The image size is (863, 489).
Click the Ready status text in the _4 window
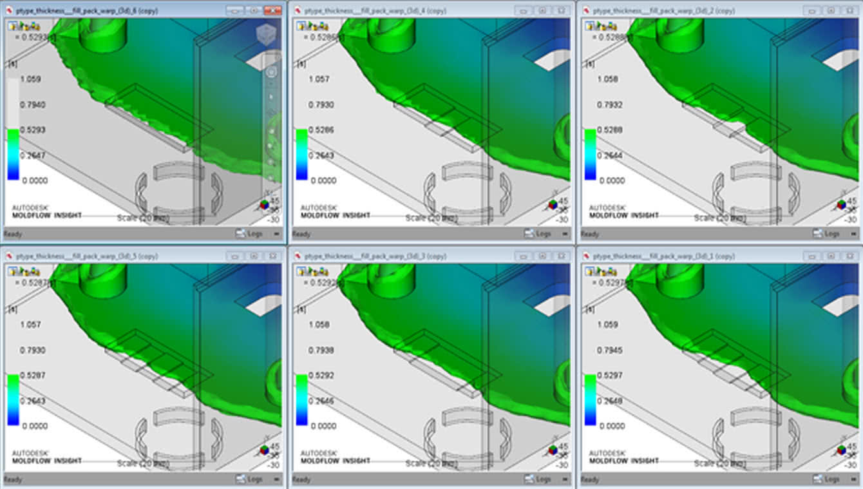click(x=301, y=235)
